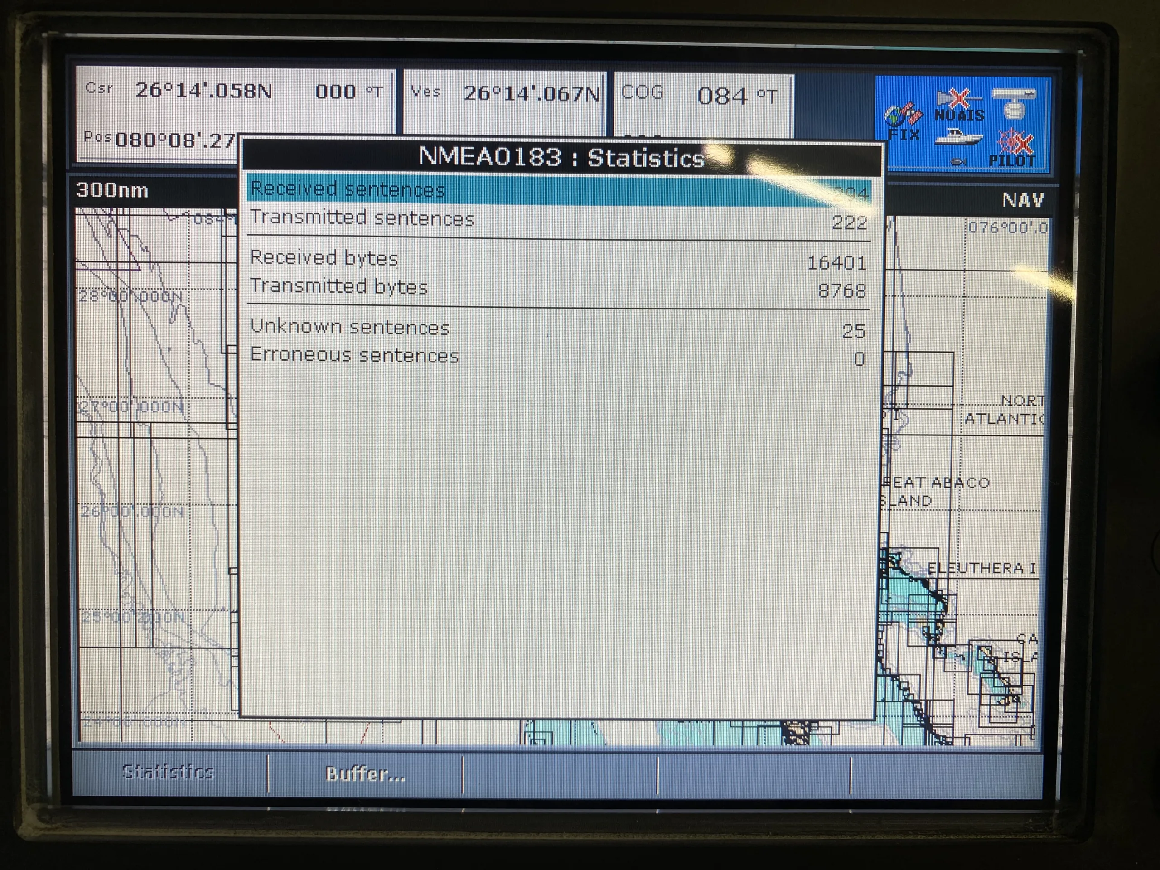Click the received bytes value 16401

[836, 262]
